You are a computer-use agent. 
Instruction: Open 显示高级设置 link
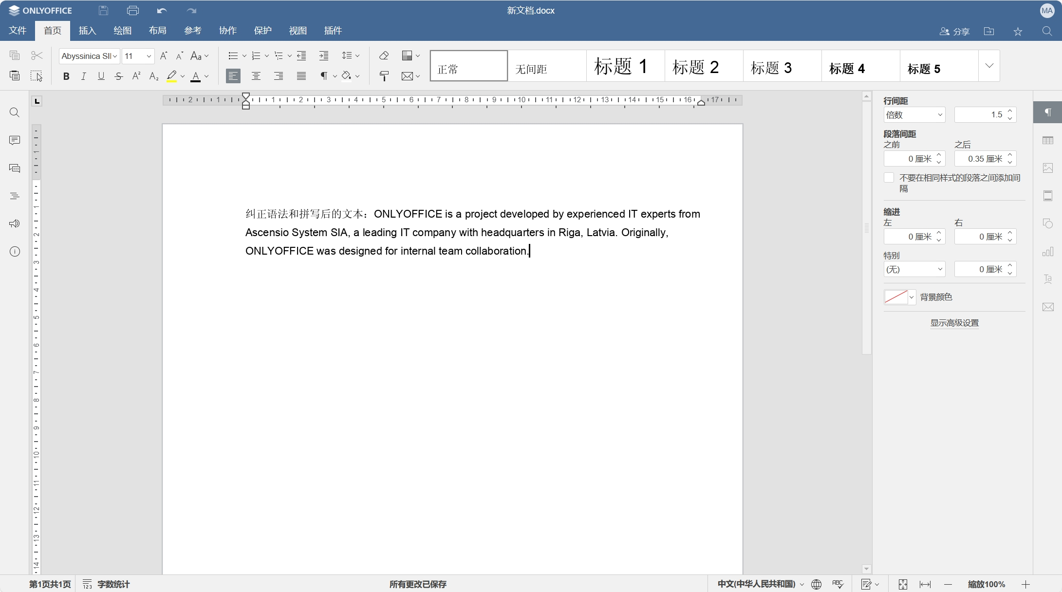[954, 323]
